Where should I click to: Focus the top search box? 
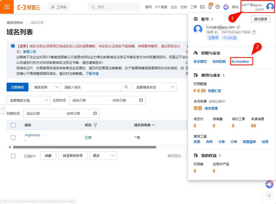click(114, 7)
